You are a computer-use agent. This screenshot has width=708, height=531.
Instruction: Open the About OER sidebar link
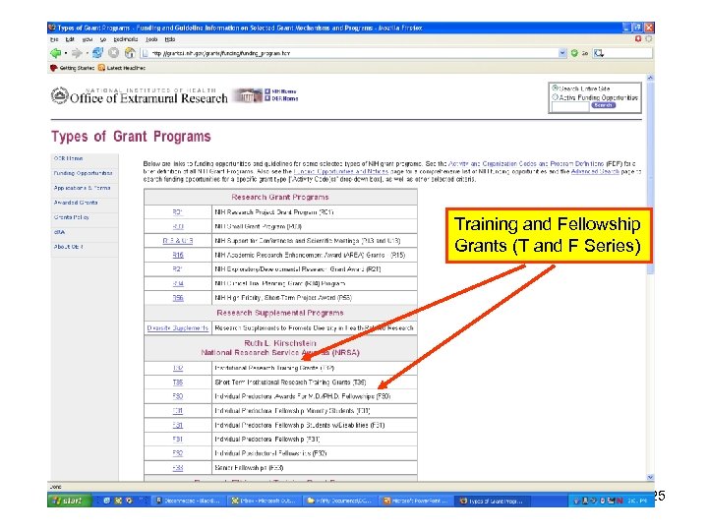[x=68, y=247]
